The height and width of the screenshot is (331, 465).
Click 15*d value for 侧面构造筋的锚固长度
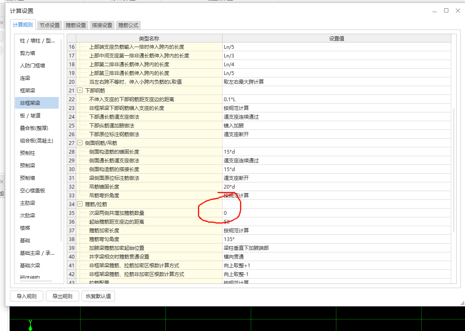pos(337,152)
